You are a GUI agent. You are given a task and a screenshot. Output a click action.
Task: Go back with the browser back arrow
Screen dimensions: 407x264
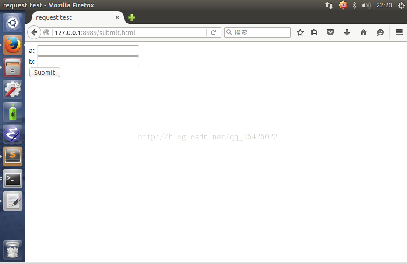pos(34,32)
